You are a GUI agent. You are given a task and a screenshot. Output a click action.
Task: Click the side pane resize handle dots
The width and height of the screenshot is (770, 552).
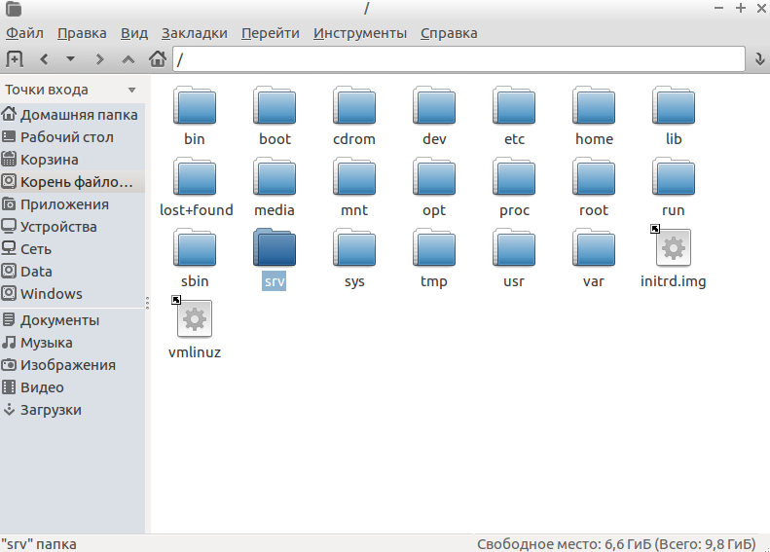[x=147, y=303]
